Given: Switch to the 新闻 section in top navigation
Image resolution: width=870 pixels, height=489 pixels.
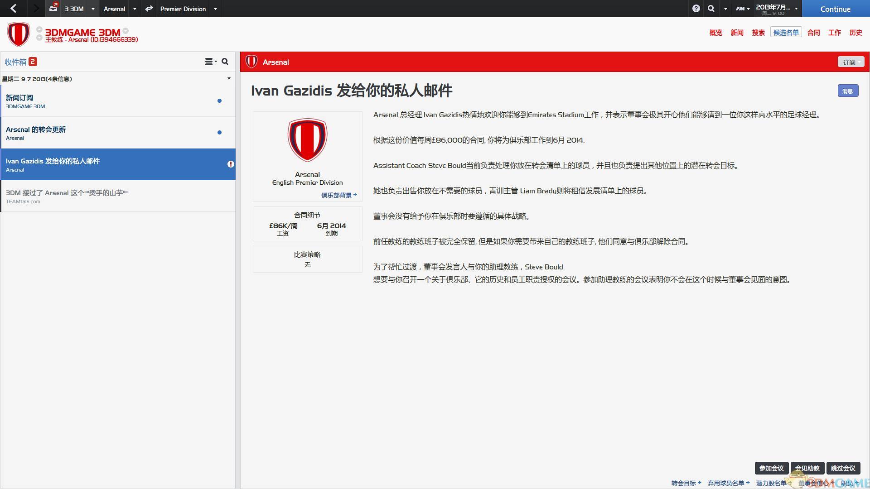Looking at the screenshot, I should point(737,33).
